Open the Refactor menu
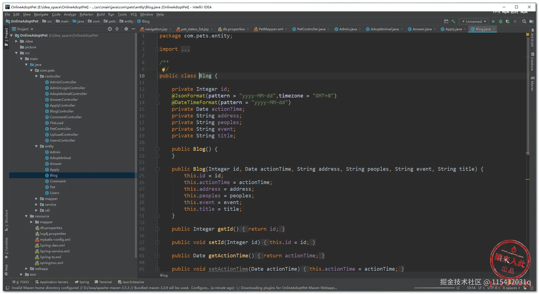 pyautogui.click(x=86, y=14)
